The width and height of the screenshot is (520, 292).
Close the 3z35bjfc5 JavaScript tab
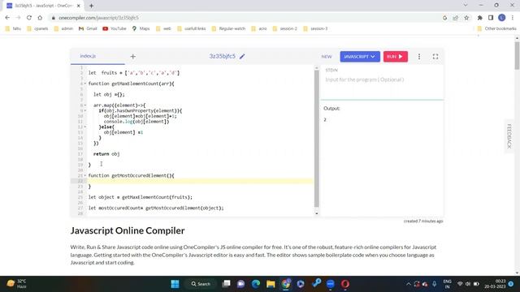[x=79, y=6]
